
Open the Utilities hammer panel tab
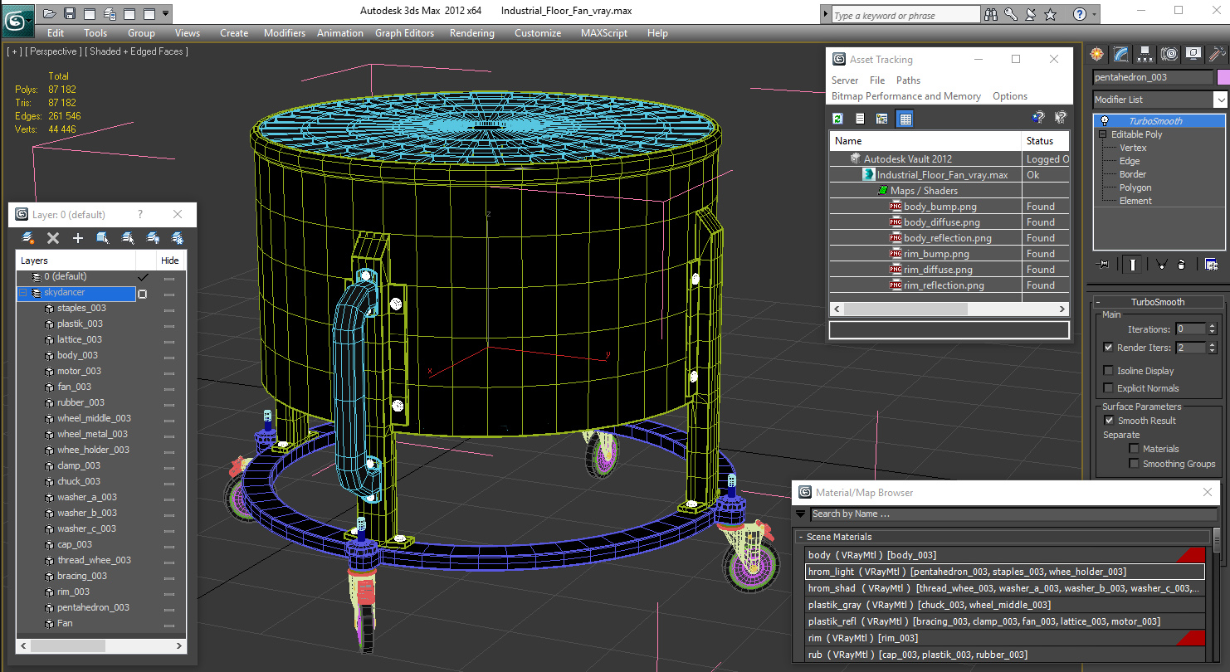coord(1217,54)
